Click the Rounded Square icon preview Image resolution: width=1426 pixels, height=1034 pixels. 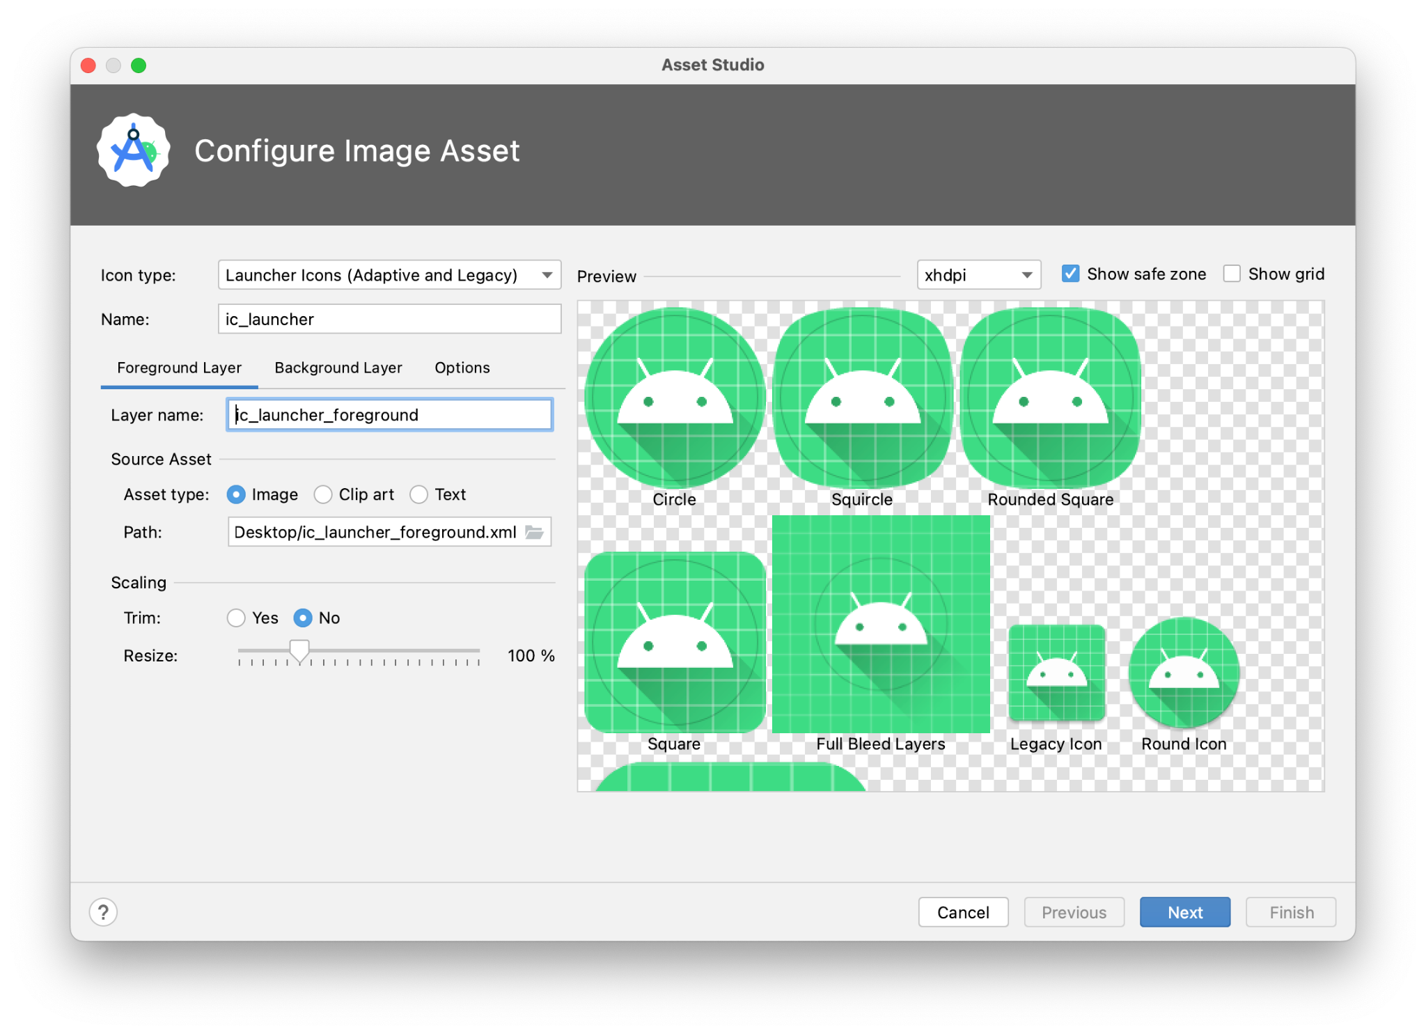[1050, 398]
